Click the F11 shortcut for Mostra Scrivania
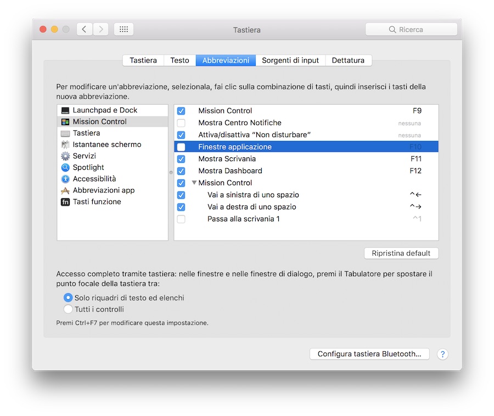 416,159
